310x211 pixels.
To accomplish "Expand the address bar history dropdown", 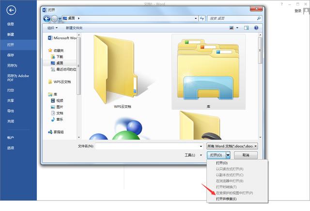I will pos(196,18).
